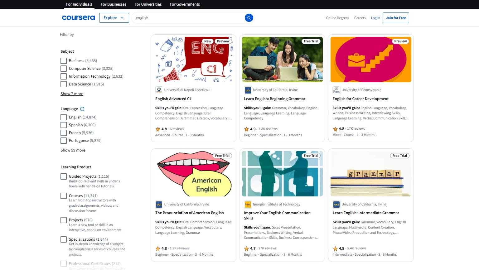Click the Georgia Institute of Technology logo icon
Image resolution: width=479 pixels, height=270 pixels.
coord(247,204)
